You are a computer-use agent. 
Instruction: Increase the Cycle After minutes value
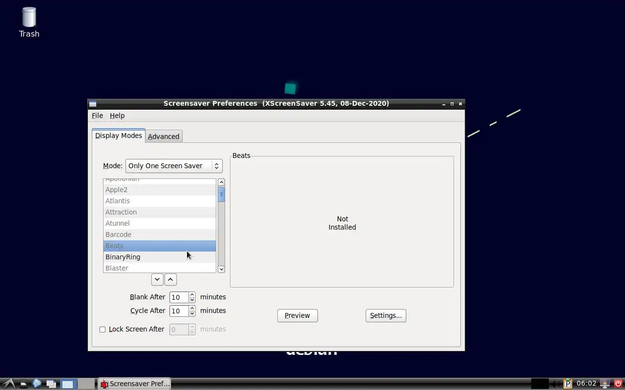192,308
